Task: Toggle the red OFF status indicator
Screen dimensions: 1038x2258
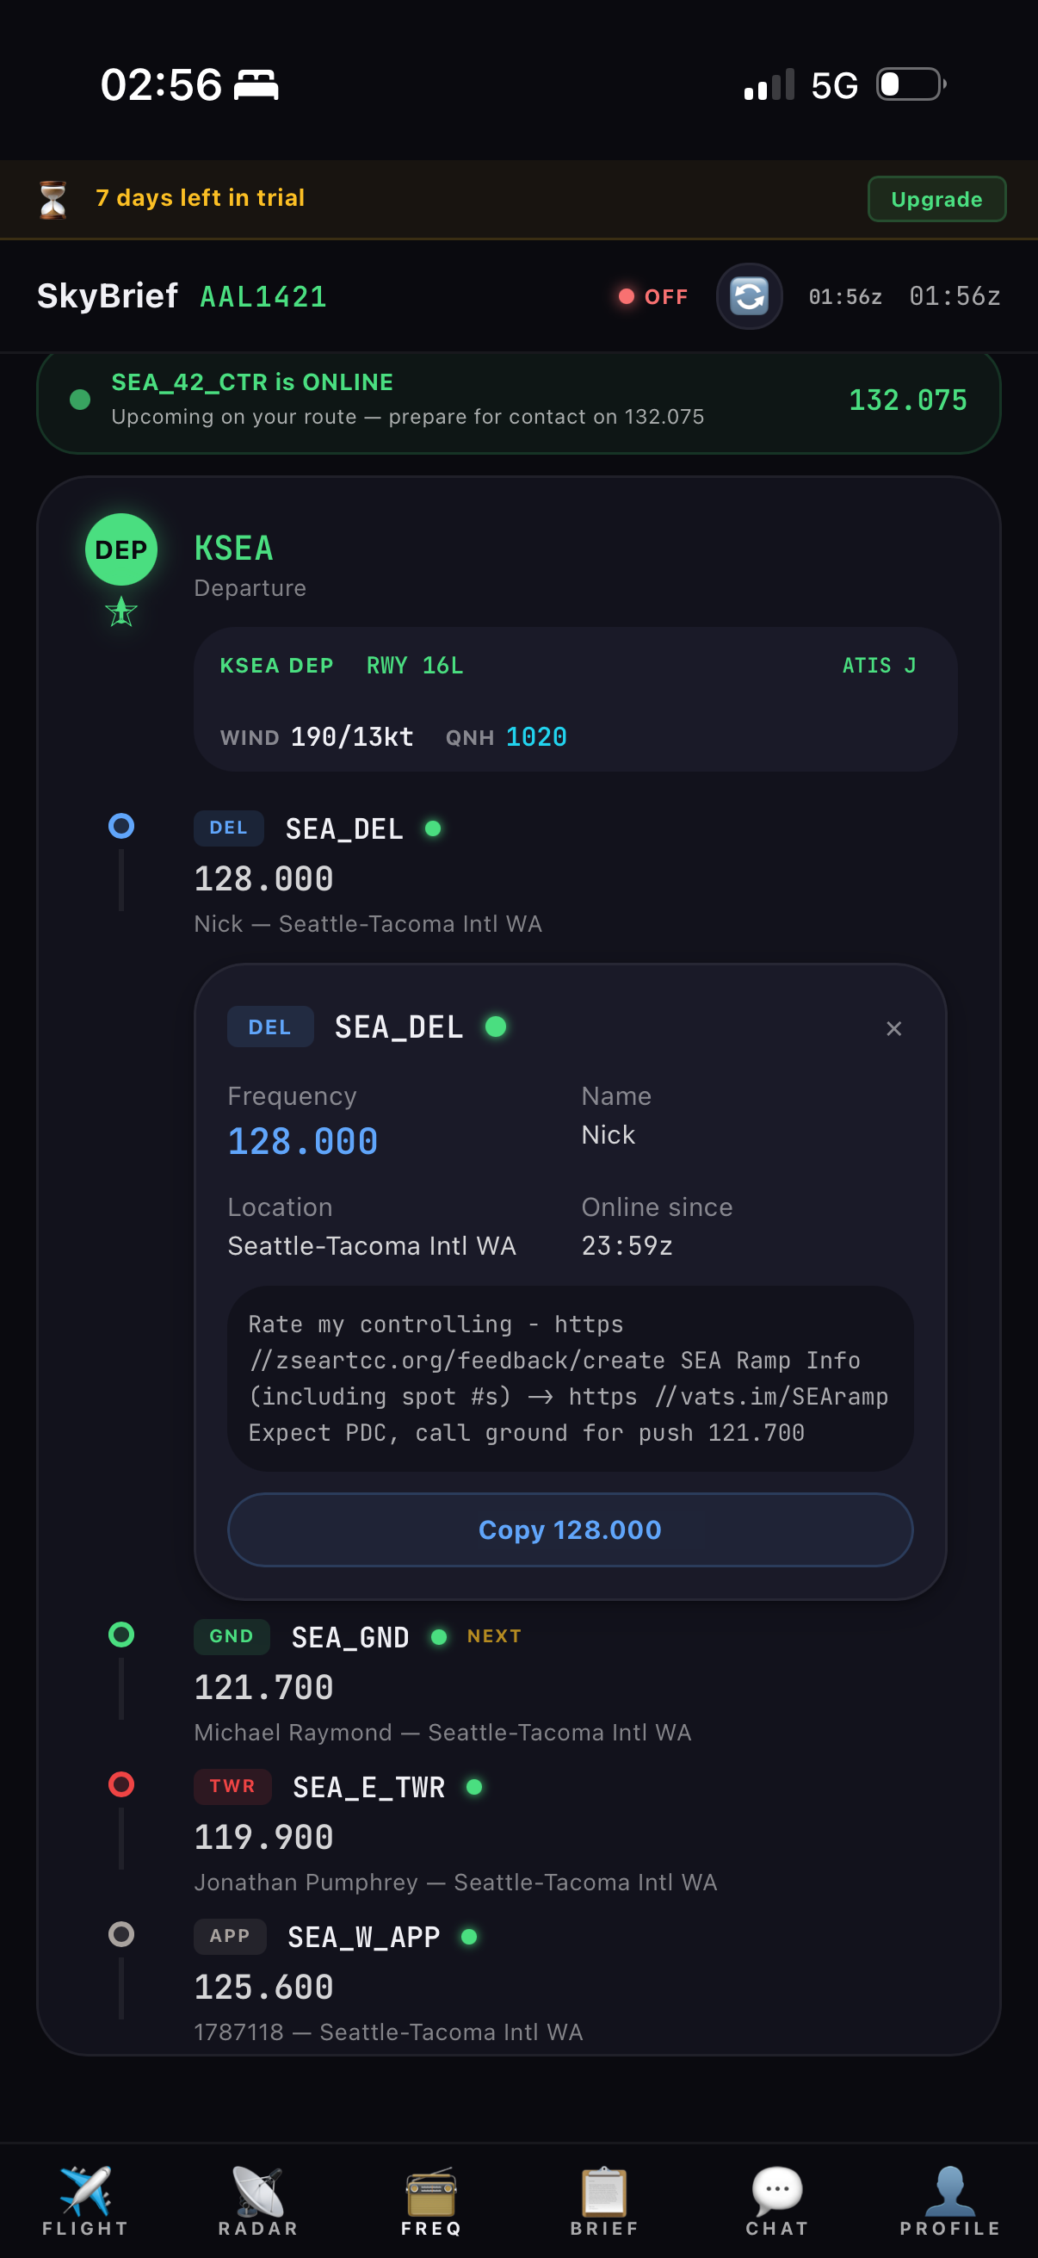Action: (653, 297)
